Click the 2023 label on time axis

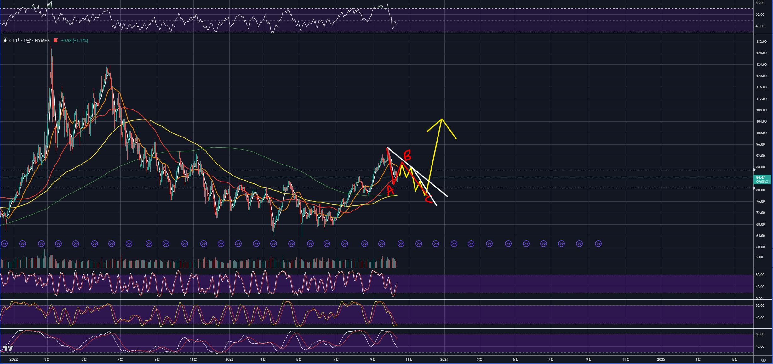tap(229, 359)
